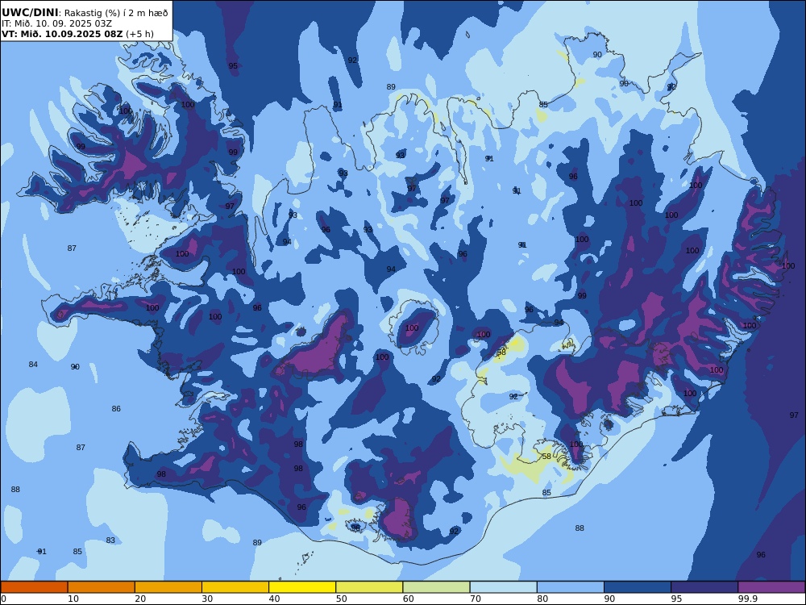Click the '83' humidity value on the map
The width and height of the screenshot is (806, 605).
pyautogui.click(x=110, y=540)
